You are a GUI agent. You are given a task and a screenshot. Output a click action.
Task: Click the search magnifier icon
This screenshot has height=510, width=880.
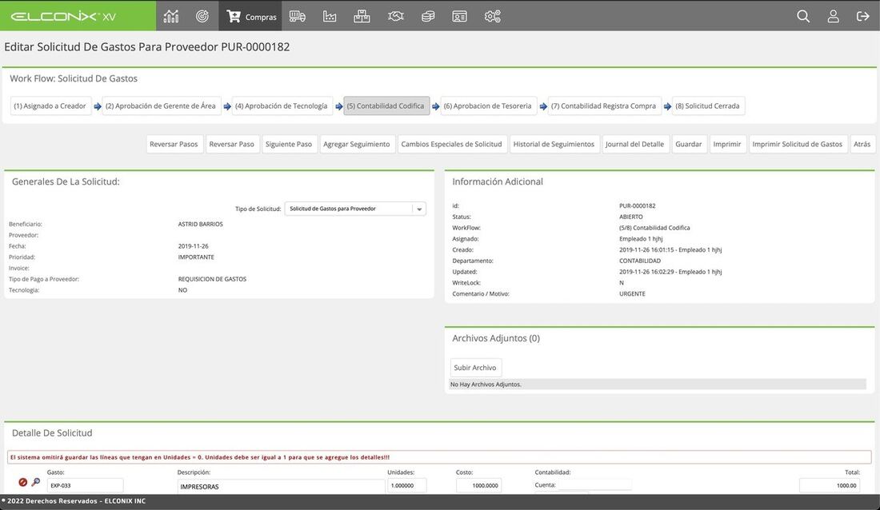[803, 16]
